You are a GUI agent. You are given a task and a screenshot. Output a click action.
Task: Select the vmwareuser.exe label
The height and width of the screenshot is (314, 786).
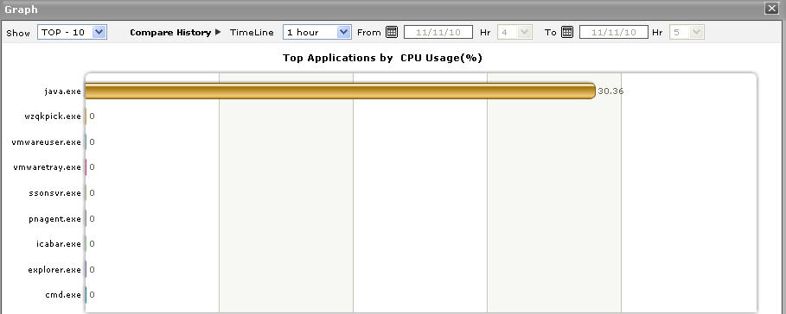tap(46, 142)
